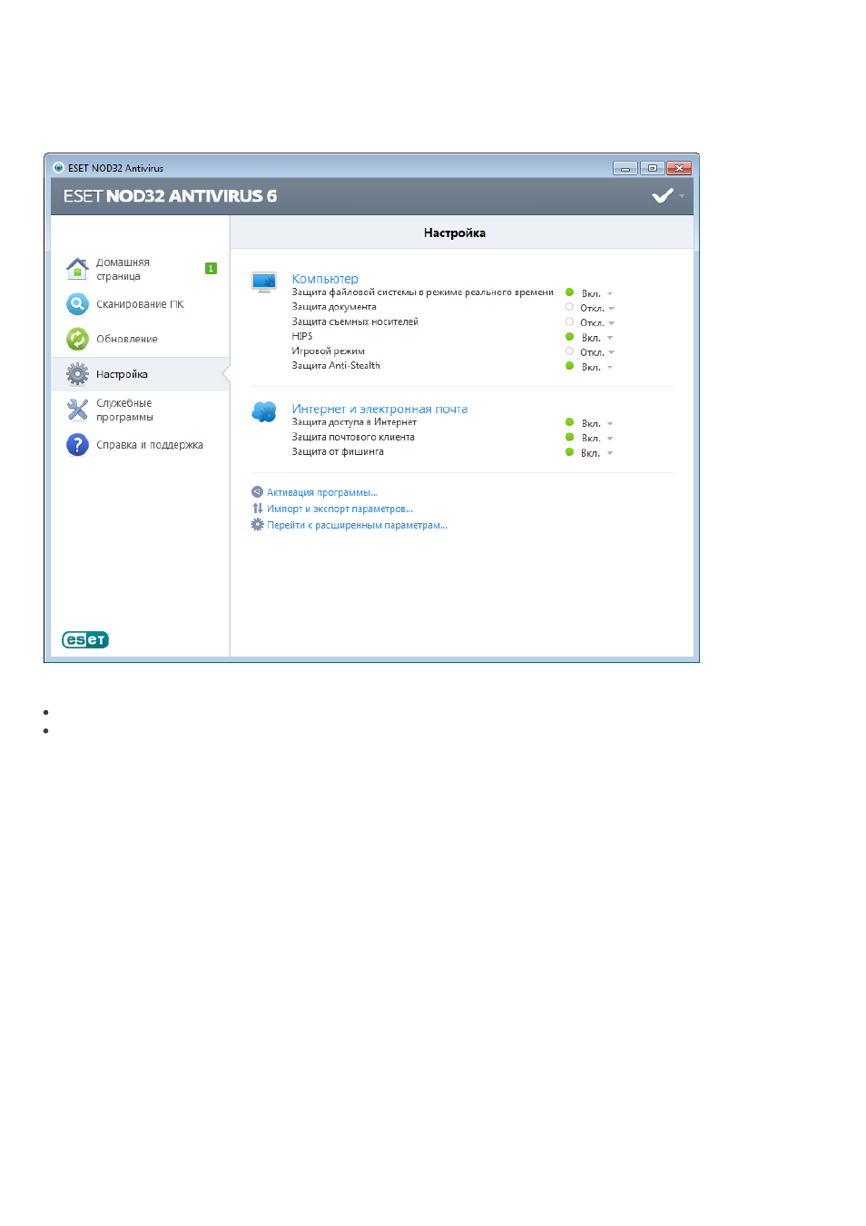Click the Защита доступа в Интернет label
This screenshot has height=1226, width=866.
pyautogui.click(x=354, y=422)
